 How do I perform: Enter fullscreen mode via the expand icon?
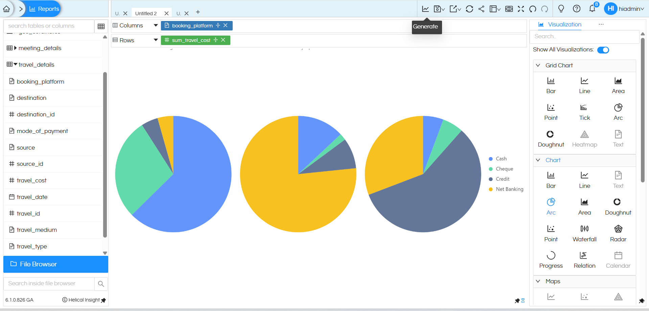521,9
